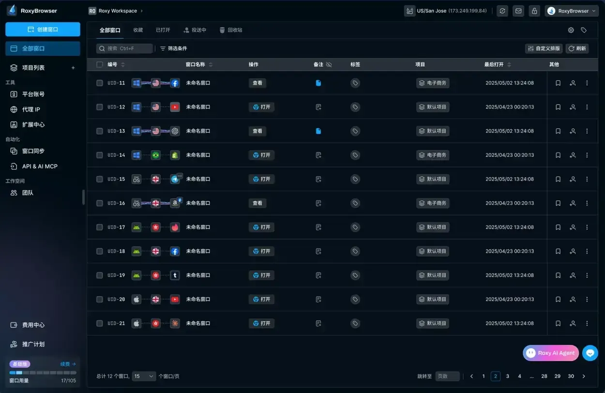
Task: Click the refresh icon in top header
Action: [503, 11]
